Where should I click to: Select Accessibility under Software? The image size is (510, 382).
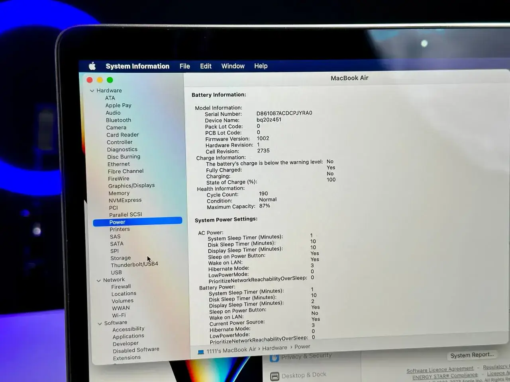[x=128, y=329]
